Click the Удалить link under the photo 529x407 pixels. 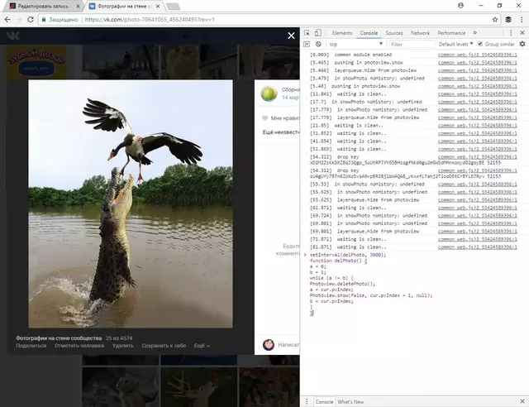click(x=122, y=346)
